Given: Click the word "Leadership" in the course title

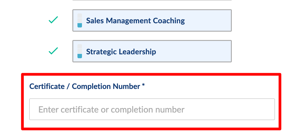Looking at the screenshot, I should [138, 52].
